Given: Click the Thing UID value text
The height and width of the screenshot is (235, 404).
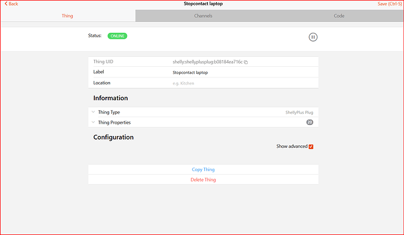Looking at the screenshot, I should [207, 62].
